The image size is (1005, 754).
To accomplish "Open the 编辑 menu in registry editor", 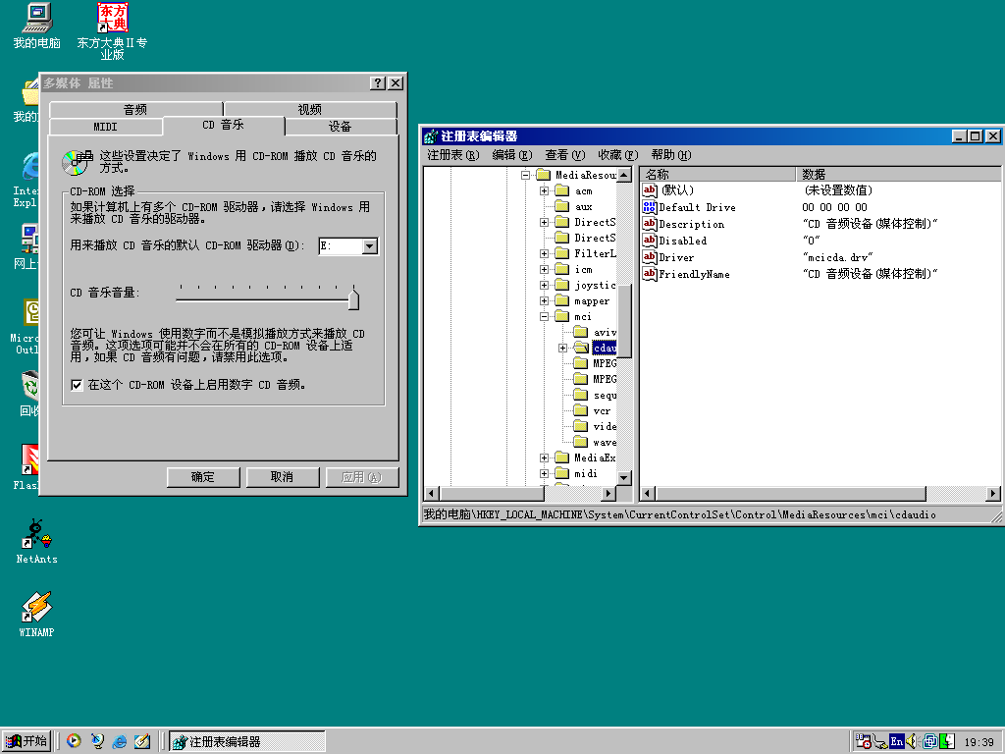I will coord(511,155).
